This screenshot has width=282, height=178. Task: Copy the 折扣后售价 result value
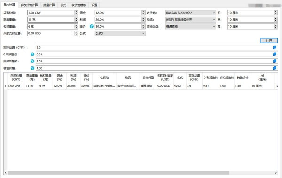274,61
